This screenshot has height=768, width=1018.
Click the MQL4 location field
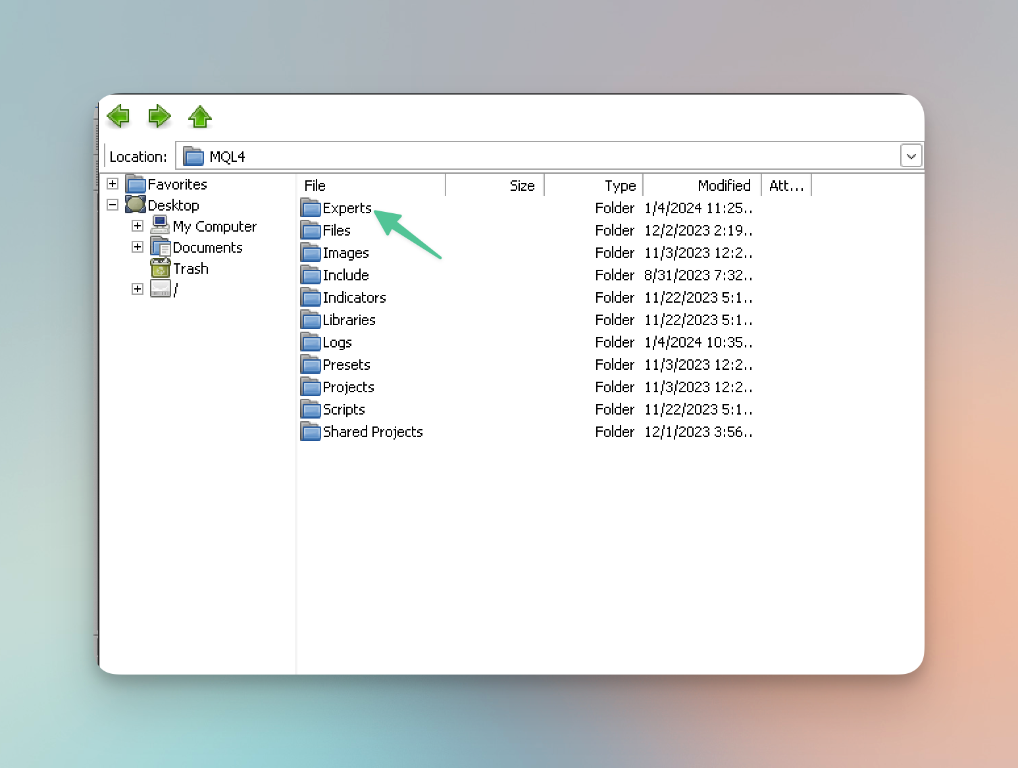(526, 157)
